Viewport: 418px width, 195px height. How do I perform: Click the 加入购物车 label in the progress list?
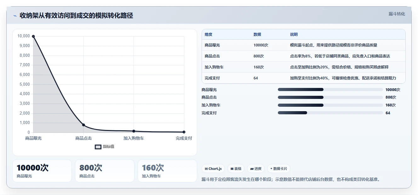click(x=211, y=105)
